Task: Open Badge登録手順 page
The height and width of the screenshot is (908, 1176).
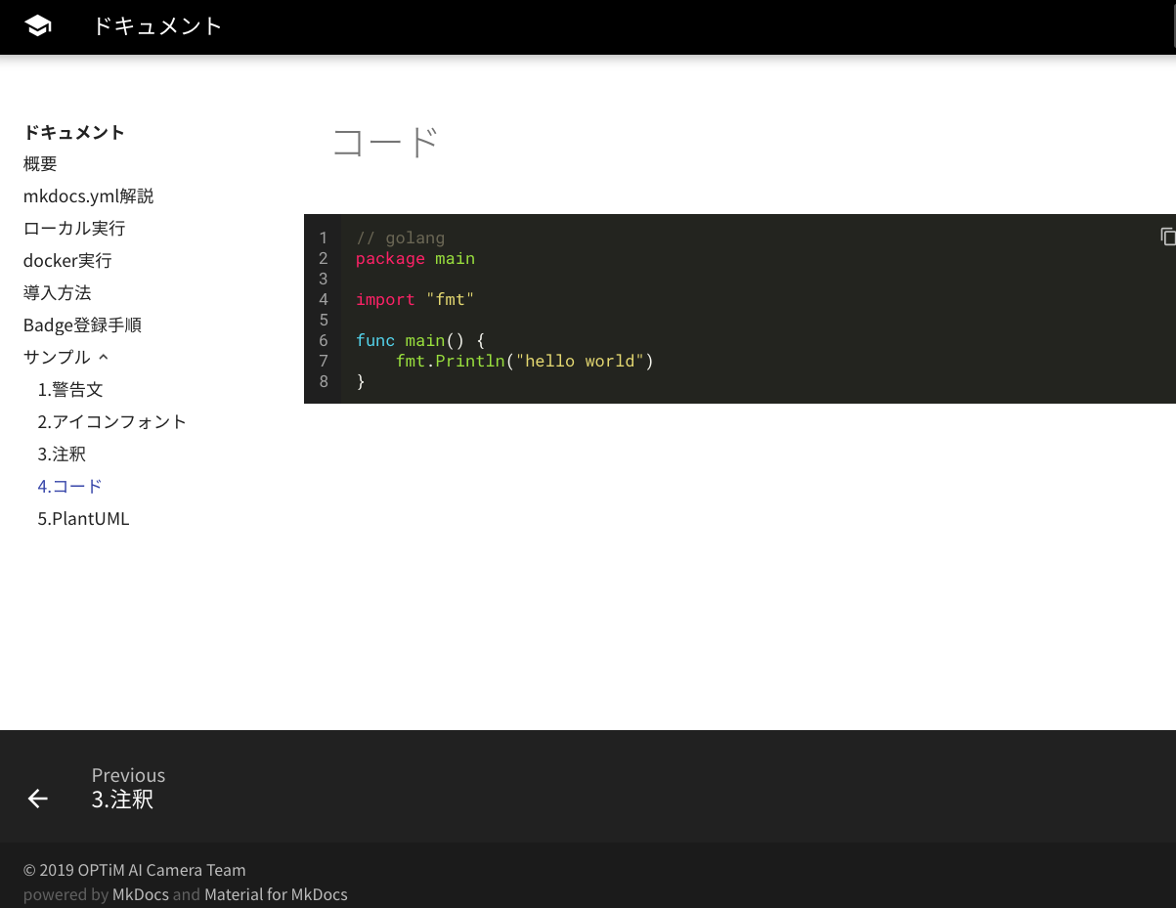Action: [82, 324]
